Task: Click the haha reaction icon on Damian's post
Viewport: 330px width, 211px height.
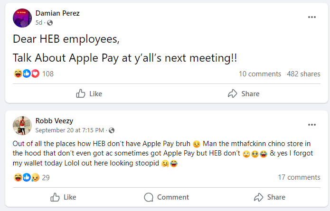Action: pyautogui.click(x=18, y=74)
